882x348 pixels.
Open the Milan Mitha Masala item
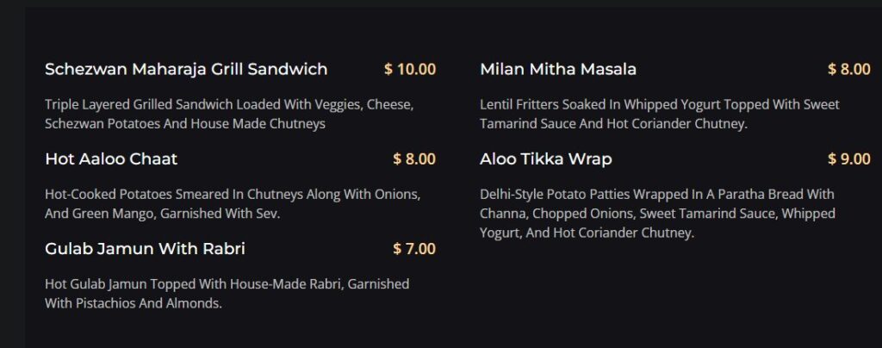pyautogui.click(x=558, y=69)
